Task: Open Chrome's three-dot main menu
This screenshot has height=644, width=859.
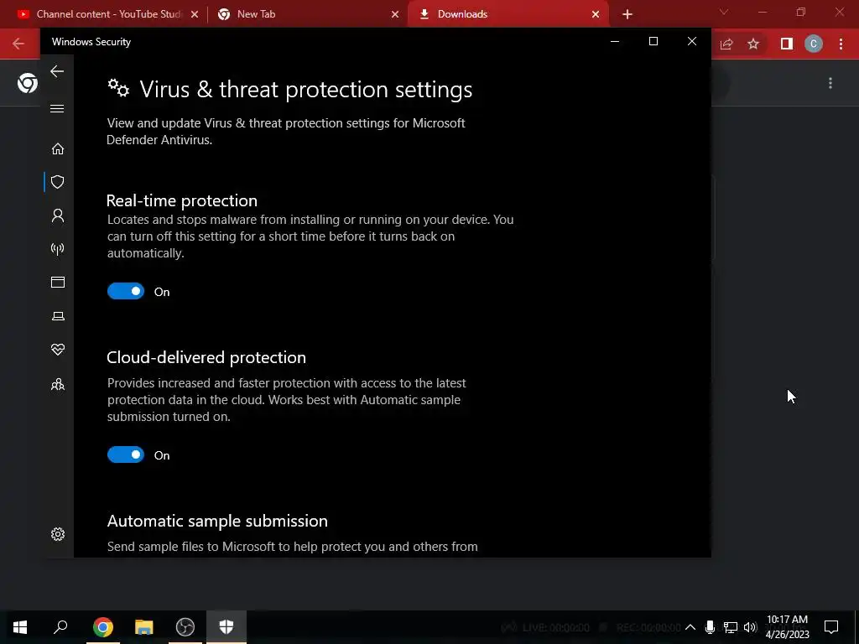Action: pyautogui.click(x=841, y=44)
